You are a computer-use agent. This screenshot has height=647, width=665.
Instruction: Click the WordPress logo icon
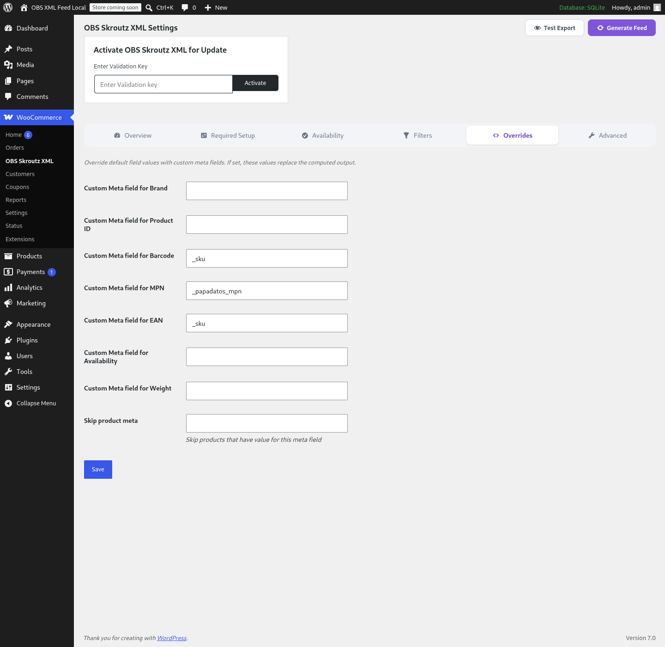8,7
